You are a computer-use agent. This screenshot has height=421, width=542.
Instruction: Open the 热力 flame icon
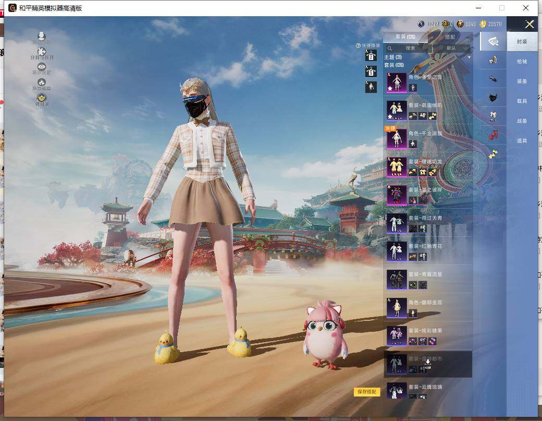click(42, 82)
